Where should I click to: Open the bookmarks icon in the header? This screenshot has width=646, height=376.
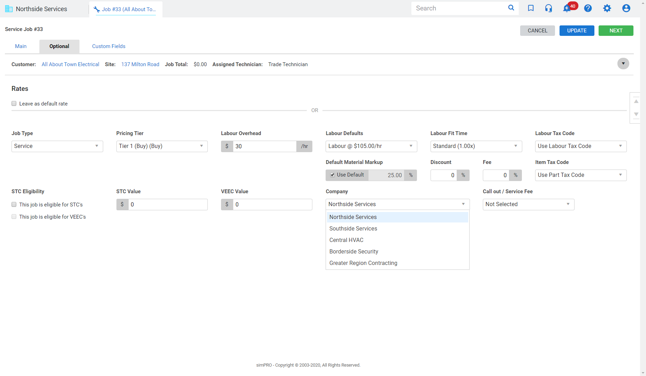pyautogui.click(x=531, y=8)
